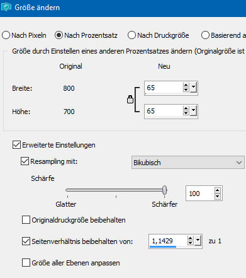The width and height of the screenshot is (246, 278).
Task: Click the PaintShop Pro title bar icon
Action: click(6, 7)
